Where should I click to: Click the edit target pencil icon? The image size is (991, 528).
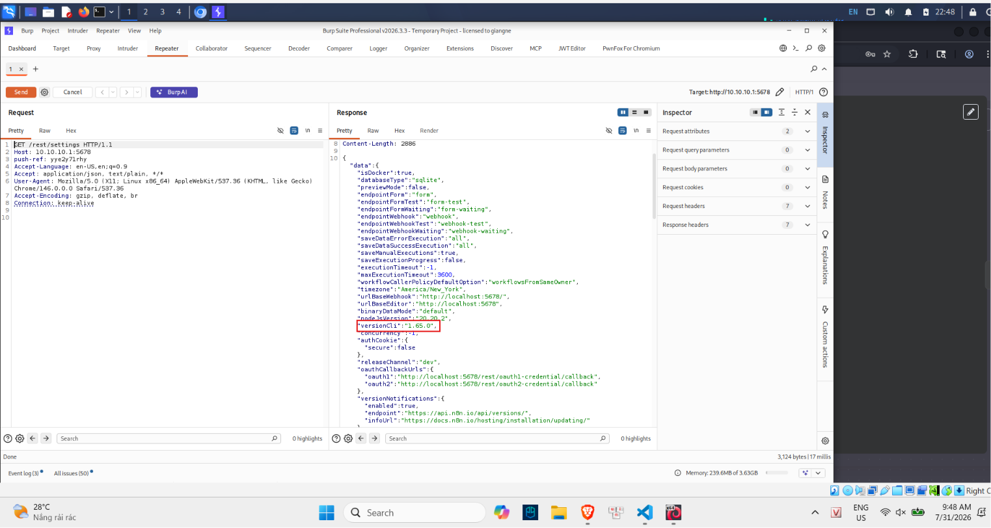pos(780,92)
